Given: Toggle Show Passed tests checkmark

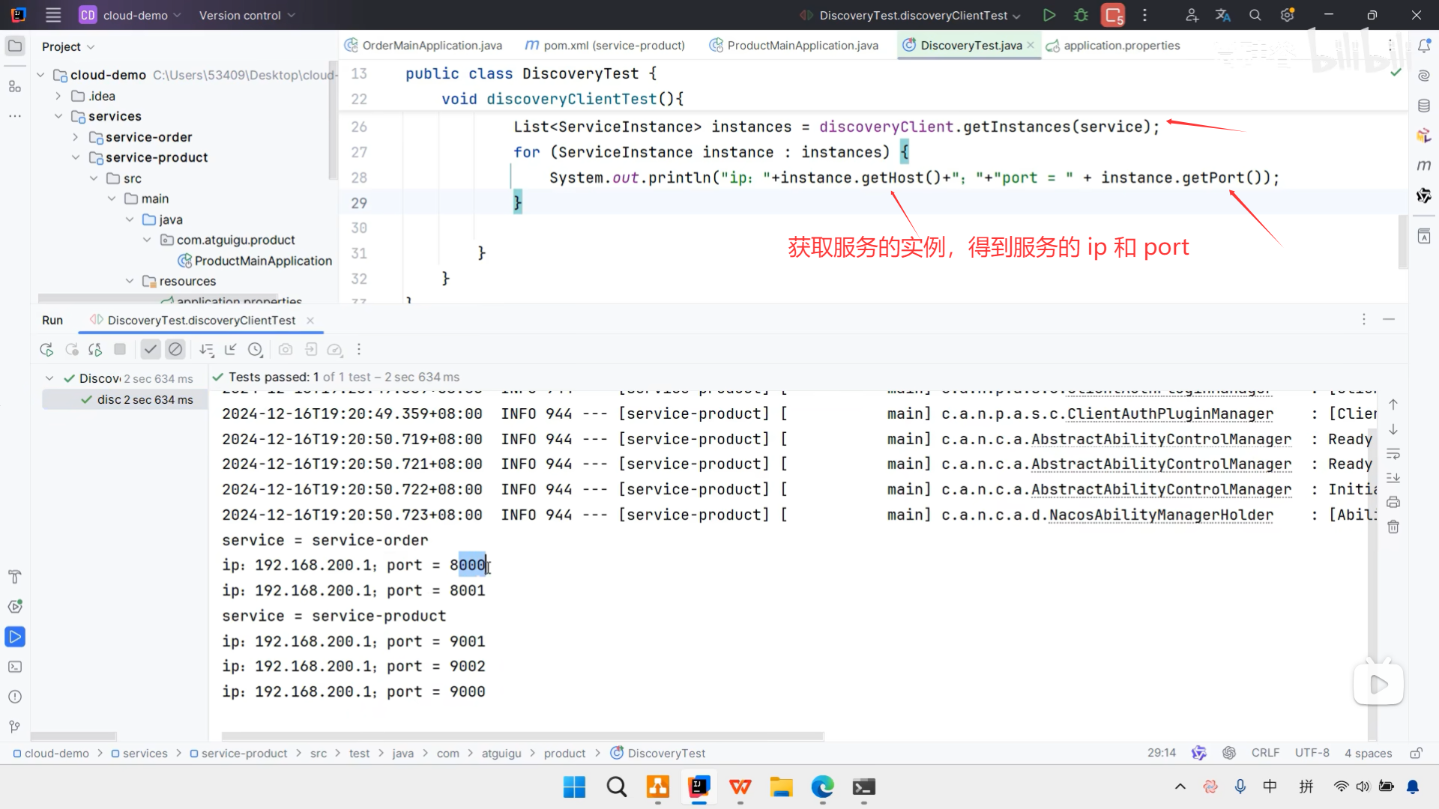Looking at the screenshot, I should point(151,349).
